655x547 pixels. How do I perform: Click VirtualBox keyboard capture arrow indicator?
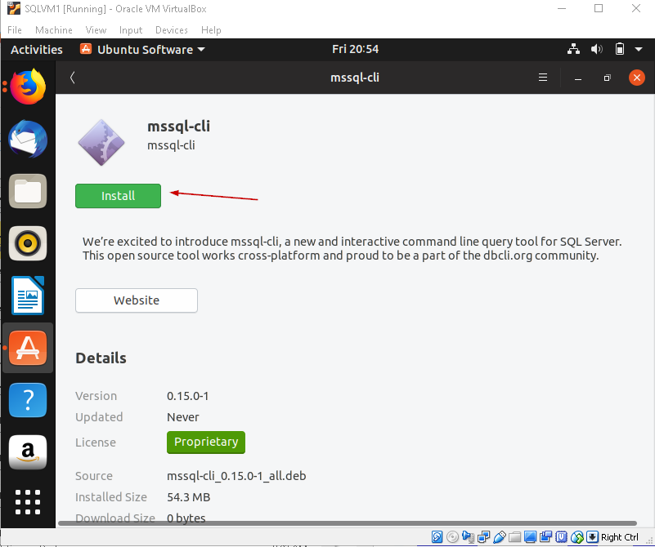tap(592, 537)
